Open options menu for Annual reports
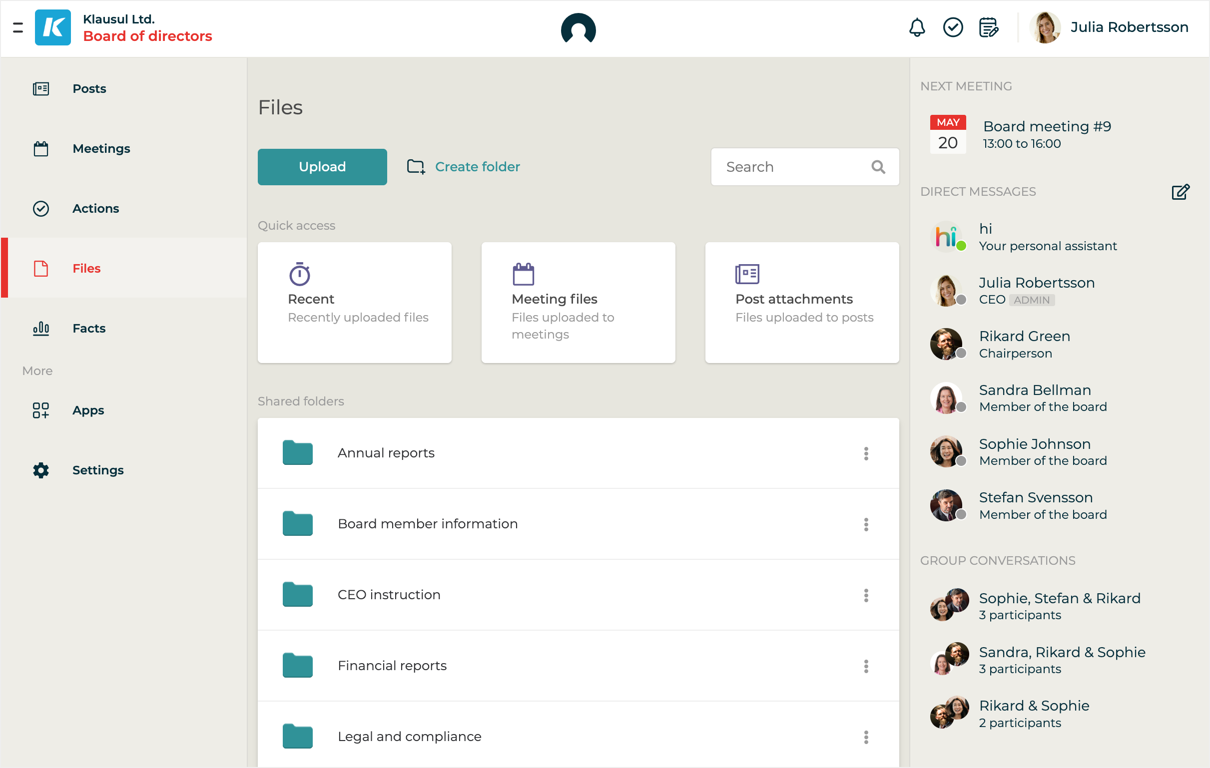The image size is (1210, 768). [866, 453]
